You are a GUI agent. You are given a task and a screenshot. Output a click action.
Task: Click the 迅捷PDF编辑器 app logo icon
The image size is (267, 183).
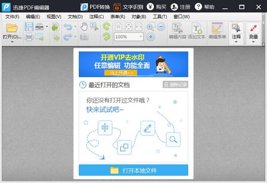coord(6,7)
